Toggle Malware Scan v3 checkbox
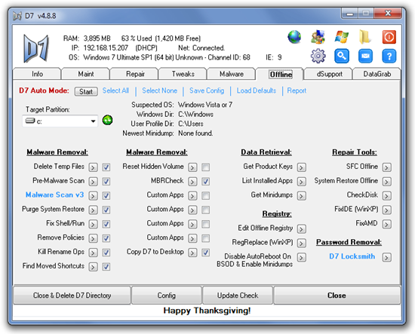The width and height of the screenshot is (415, 334). pyautogui.click(x=106, y=196)
